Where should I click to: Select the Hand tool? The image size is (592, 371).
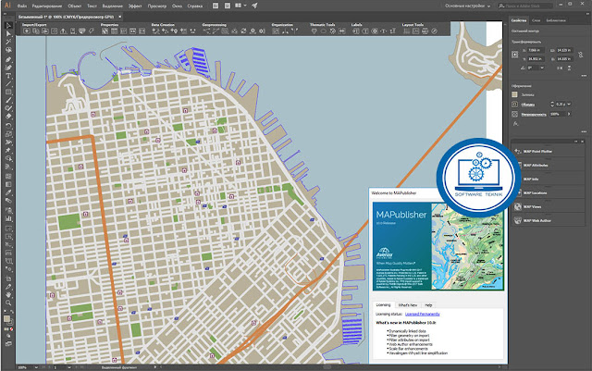(8, 295)
